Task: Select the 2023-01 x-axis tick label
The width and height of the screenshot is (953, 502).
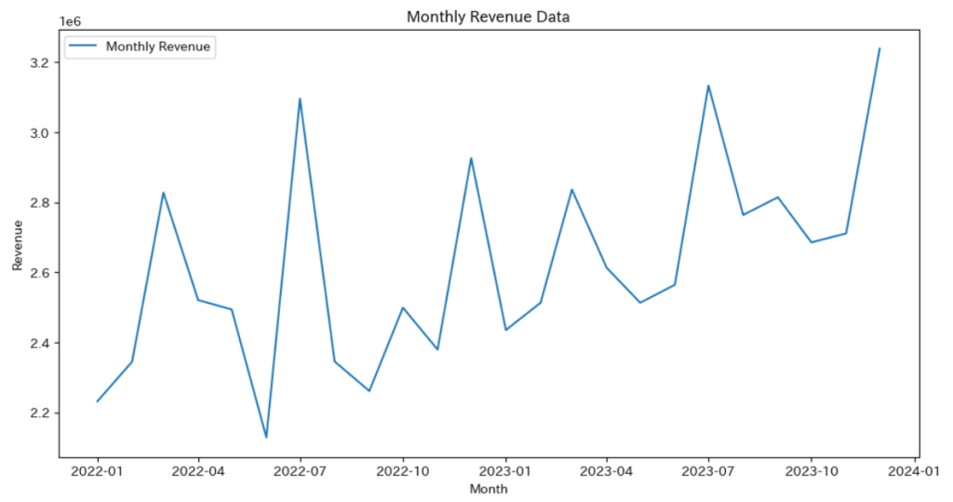Action: pyautogui.click(x=505, y=471)
